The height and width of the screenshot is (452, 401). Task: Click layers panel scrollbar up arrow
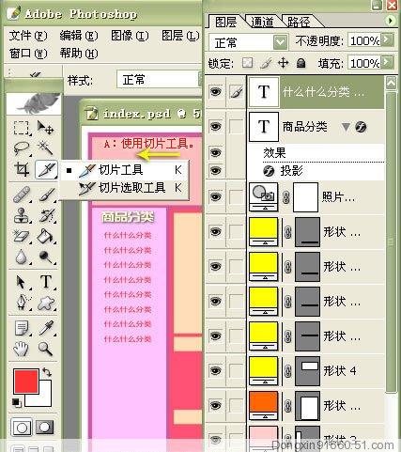click(x=391, y=83)
